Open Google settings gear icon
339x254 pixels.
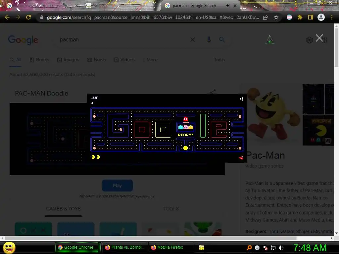[x=310, y=40]
